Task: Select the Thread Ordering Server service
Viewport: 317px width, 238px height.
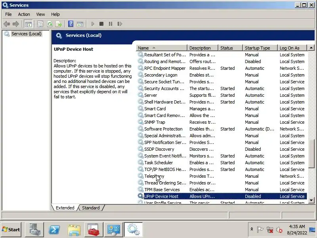Action: pyautogui.click(x=222, y=183)
